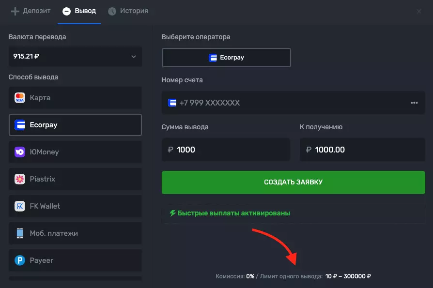Close the withdrawal dialog
This screenshot has width=433, height=288.
point(419,11)
